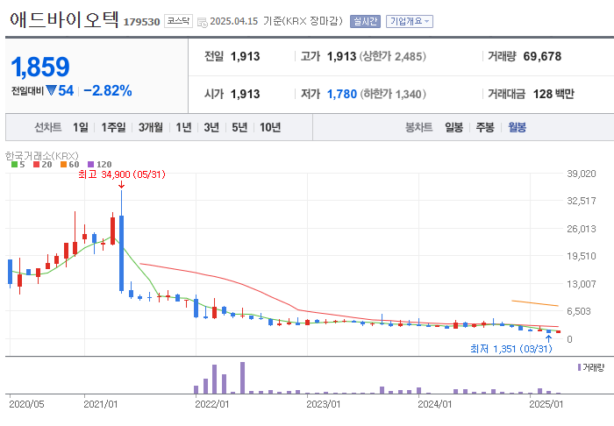This screenshot has width=614, height=426.
Task: Open the 기업개요 dropdown
Action: (x=410, y=21)
